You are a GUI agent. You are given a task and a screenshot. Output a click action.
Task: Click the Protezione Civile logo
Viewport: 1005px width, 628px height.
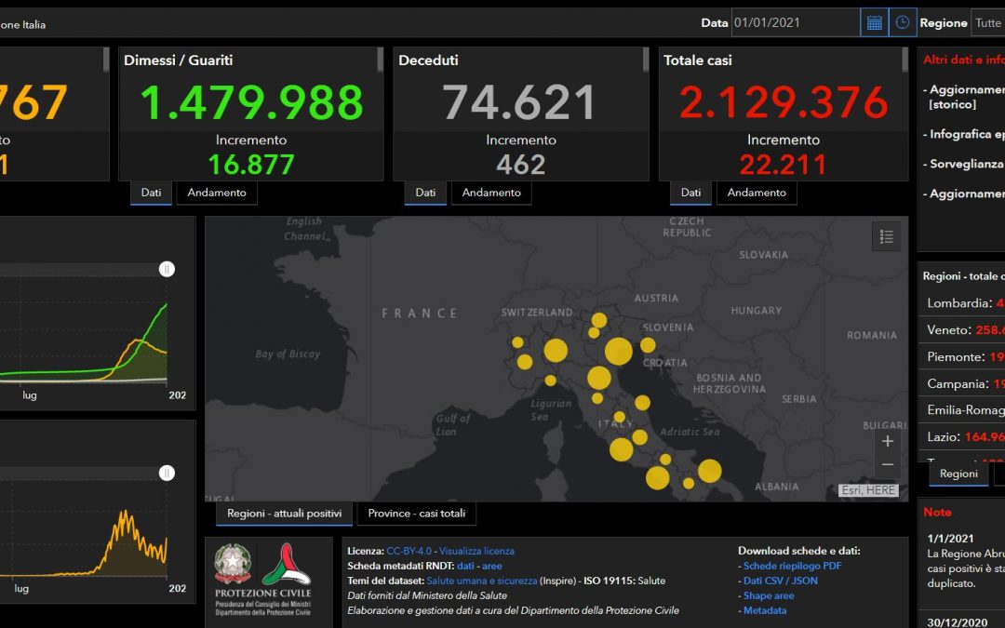[x=287, y=564]
